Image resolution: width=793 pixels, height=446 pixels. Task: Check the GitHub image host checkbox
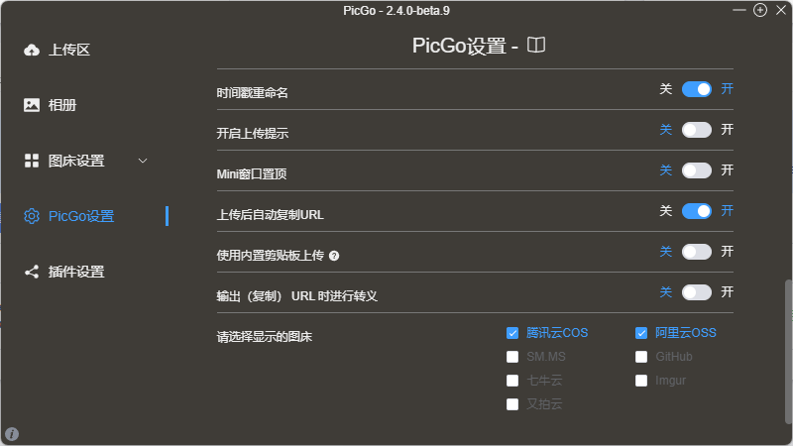tap(641, 357)
